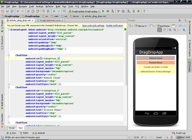The height and width of the screenshot is (140, 192).
Task: Click the Disable notification link
Action: [x=114, y=26]
